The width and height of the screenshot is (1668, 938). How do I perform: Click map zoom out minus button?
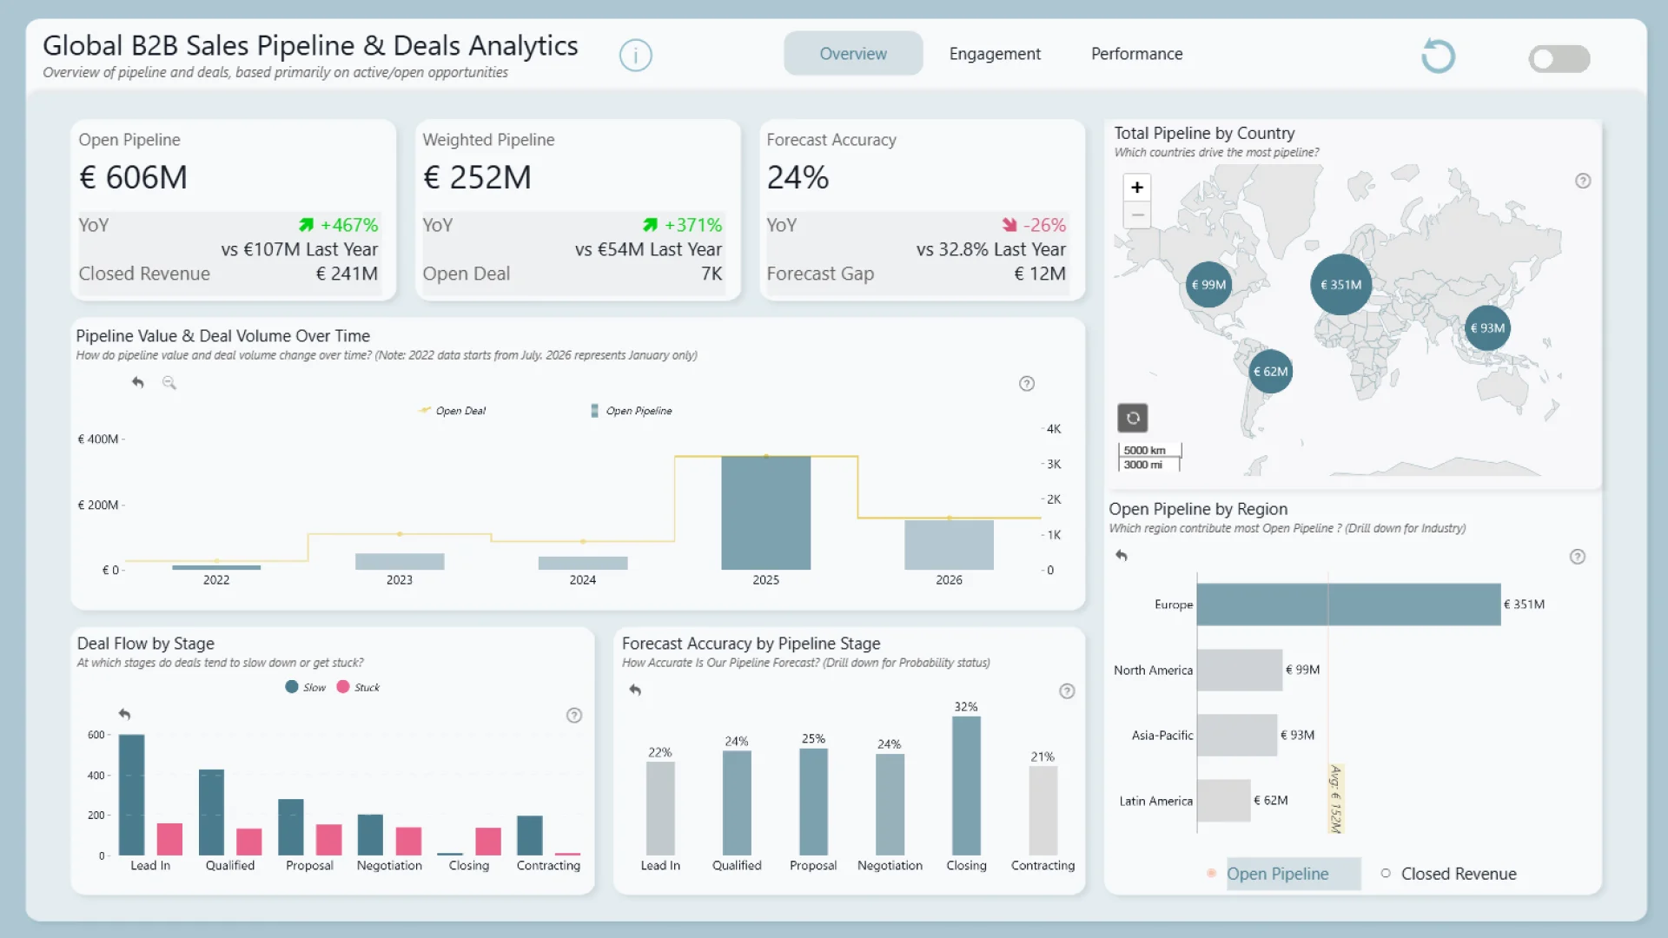[1136, 215]
